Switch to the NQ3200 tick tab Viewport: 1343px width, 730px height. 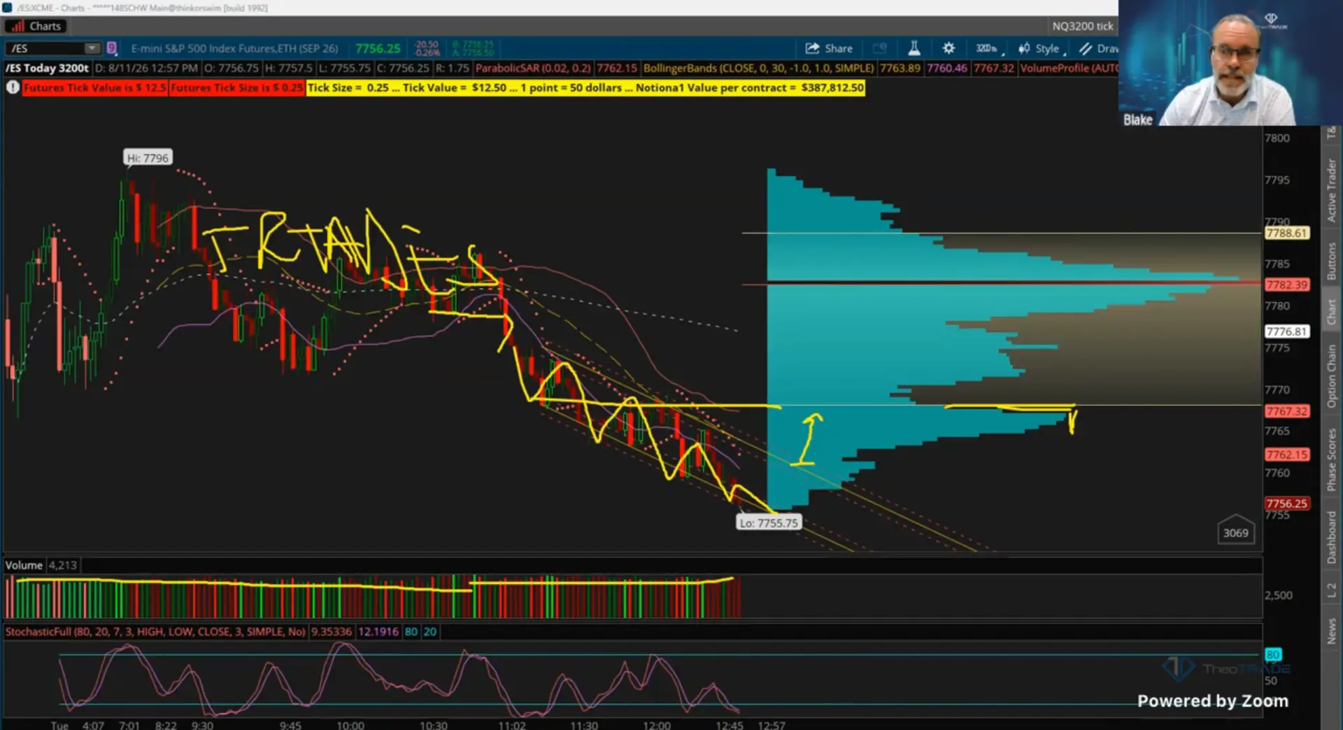[x=1083, y=26]
